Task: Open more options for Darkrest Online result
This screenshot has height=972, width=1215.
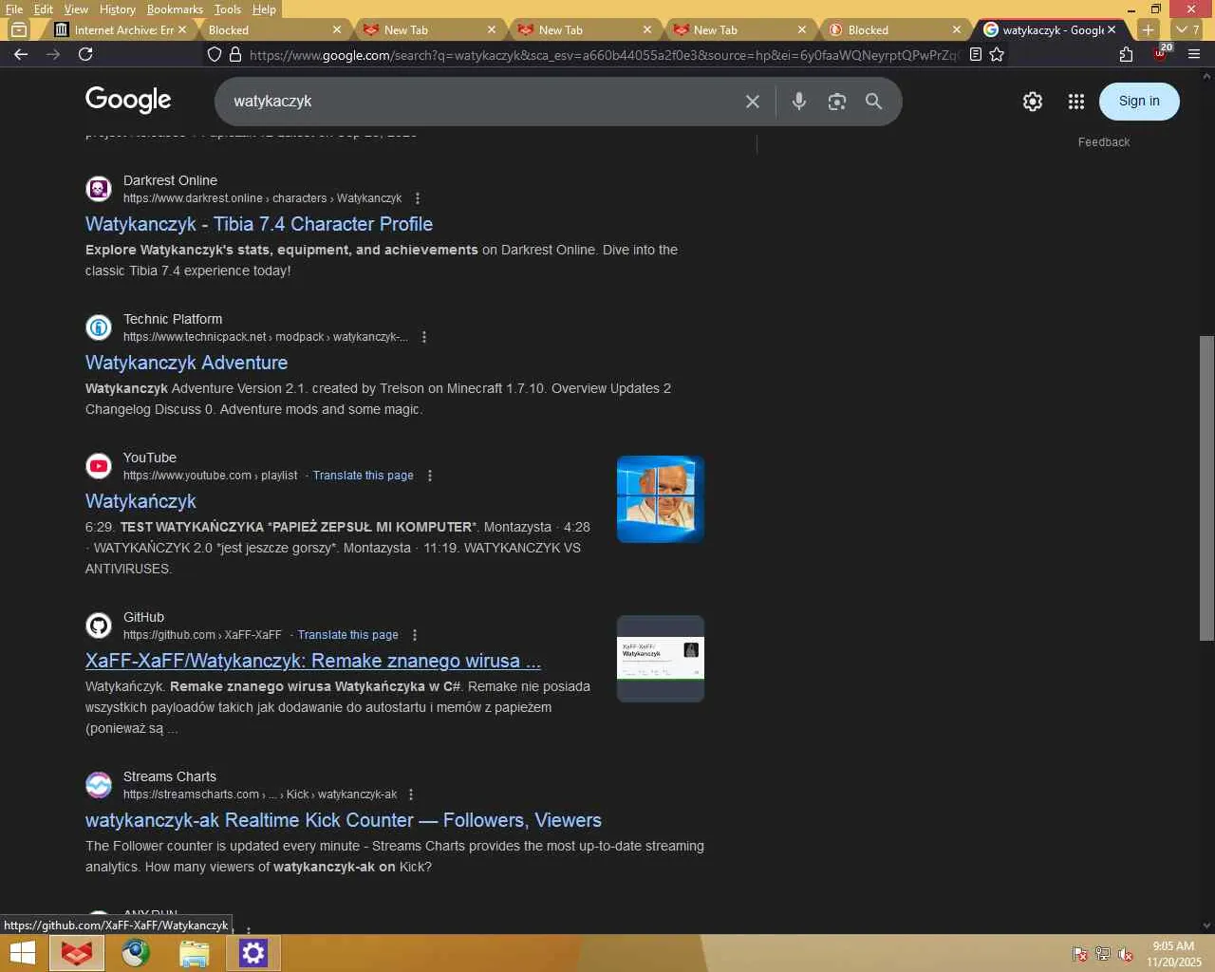Action: 418,198
